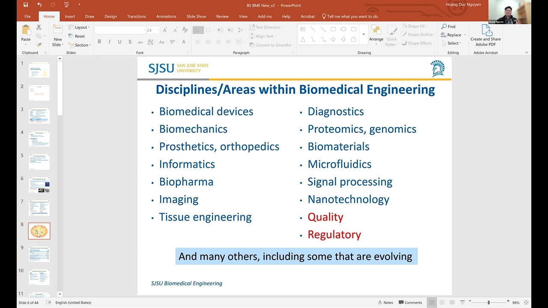Switch to Slide Sorter view icon
Image resolution: width=548 pixels, height=308 pixels.
click(442, 302)
